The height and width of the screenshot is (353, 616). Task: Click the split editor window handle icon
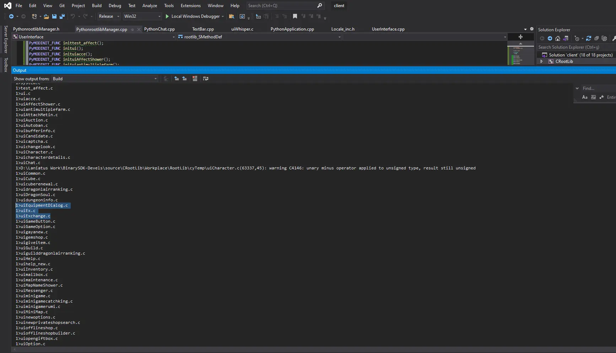click(520, 37)
